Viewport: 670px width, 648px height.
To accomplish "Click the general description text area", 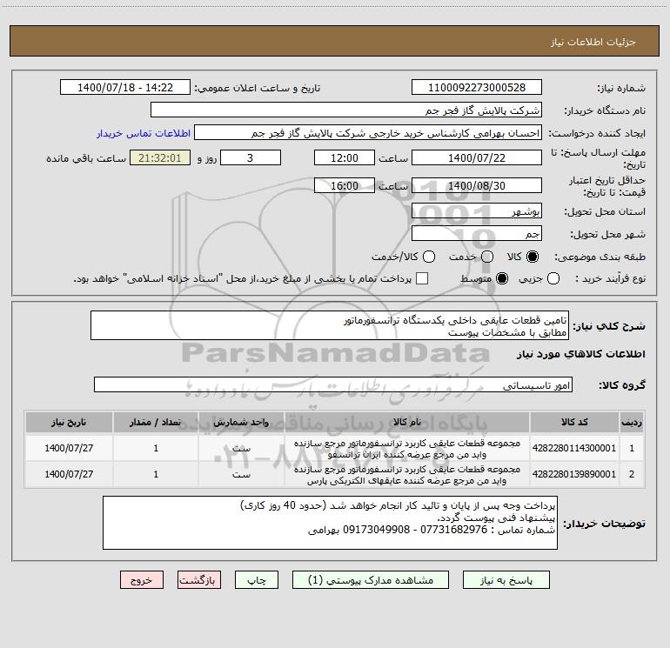I will tap(330, 325).
